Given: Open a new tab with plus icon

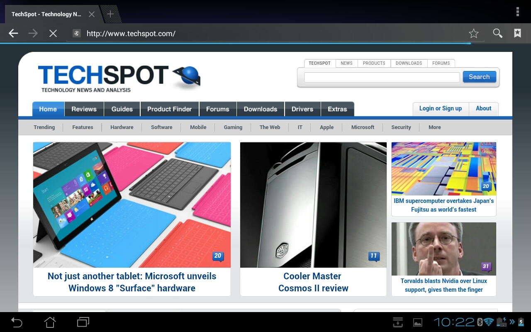Looking at the screenshot, I should click(110, 14).
